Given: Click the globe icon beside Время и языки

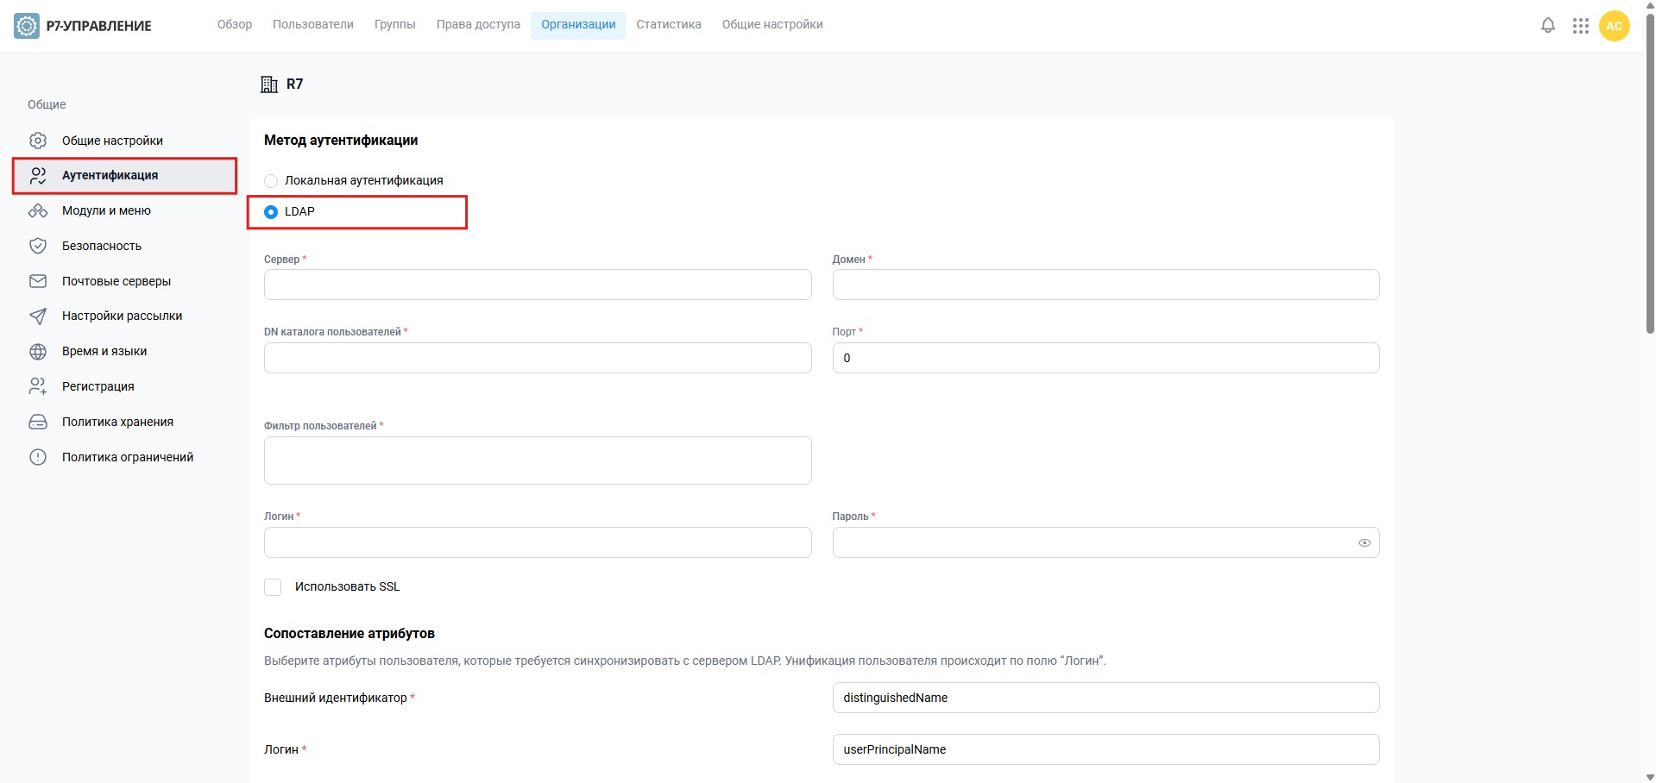Looking at the screenshot, I should point(38,352).
